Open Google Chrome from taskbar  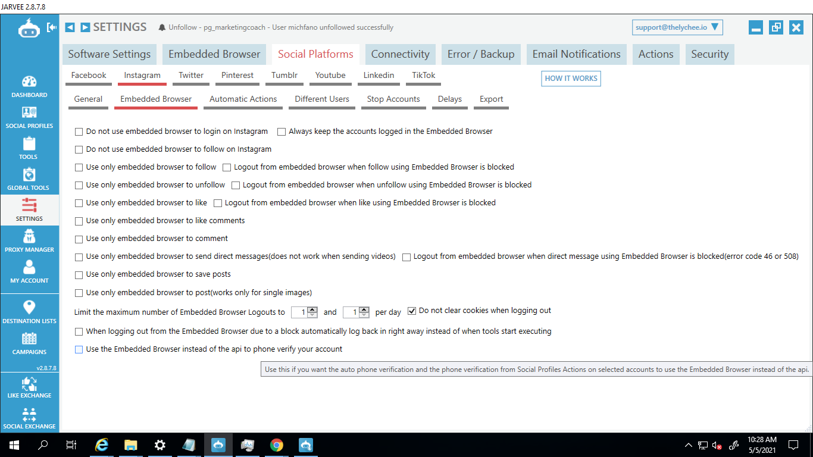pyautogui.click(x=276, y=445)
